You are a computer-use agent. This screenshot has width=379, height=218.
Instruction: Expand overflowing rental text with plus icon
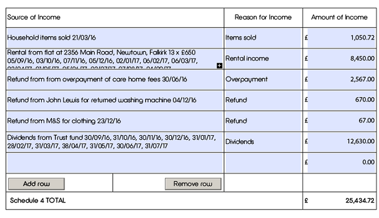pos(219,66)
